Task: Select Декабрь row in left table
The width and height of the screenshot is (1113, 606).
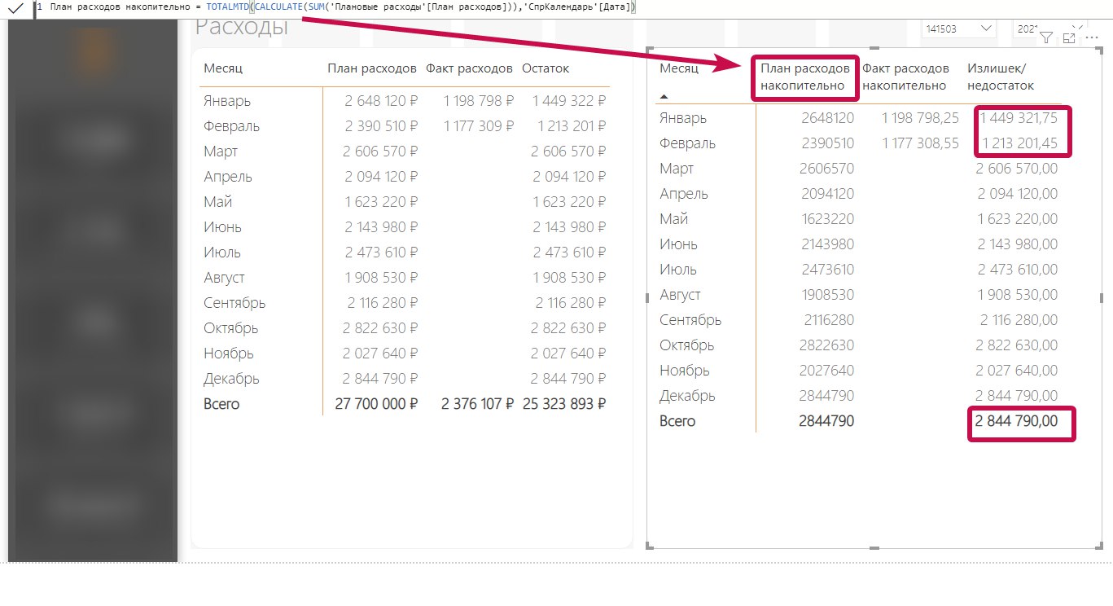Action: point(405,379)
